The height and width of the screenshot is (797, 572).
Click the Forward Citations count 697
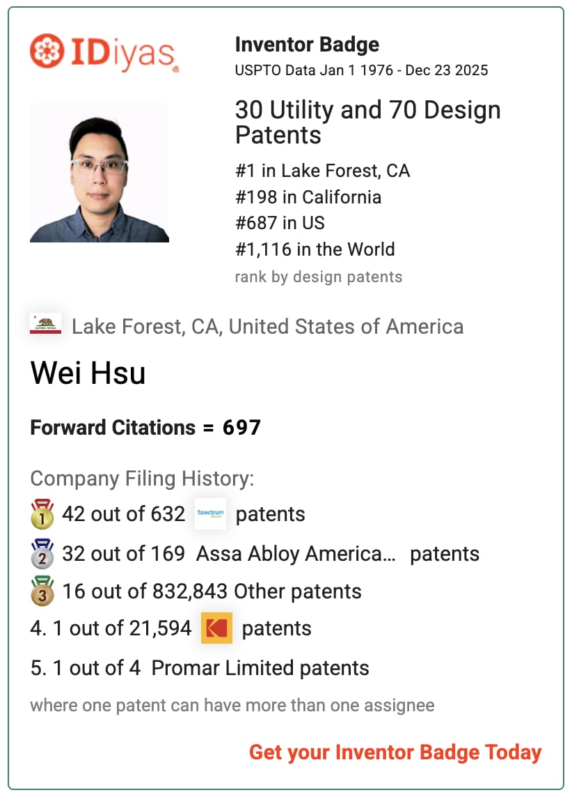click(241, 427)
